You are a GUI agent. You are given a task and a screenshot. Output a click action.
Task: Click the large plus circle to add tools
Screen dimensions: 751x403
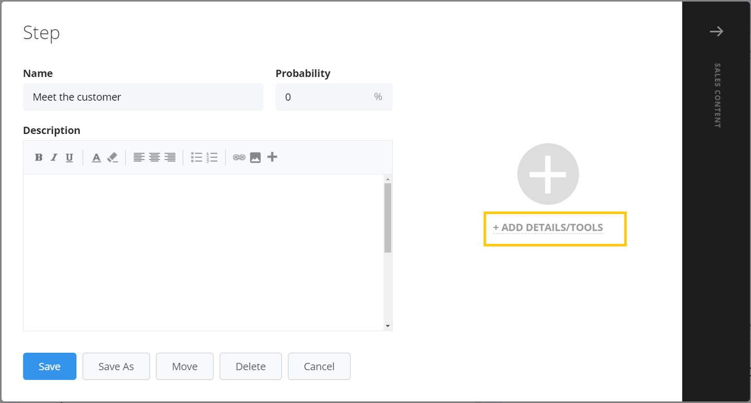coord(548,174)
